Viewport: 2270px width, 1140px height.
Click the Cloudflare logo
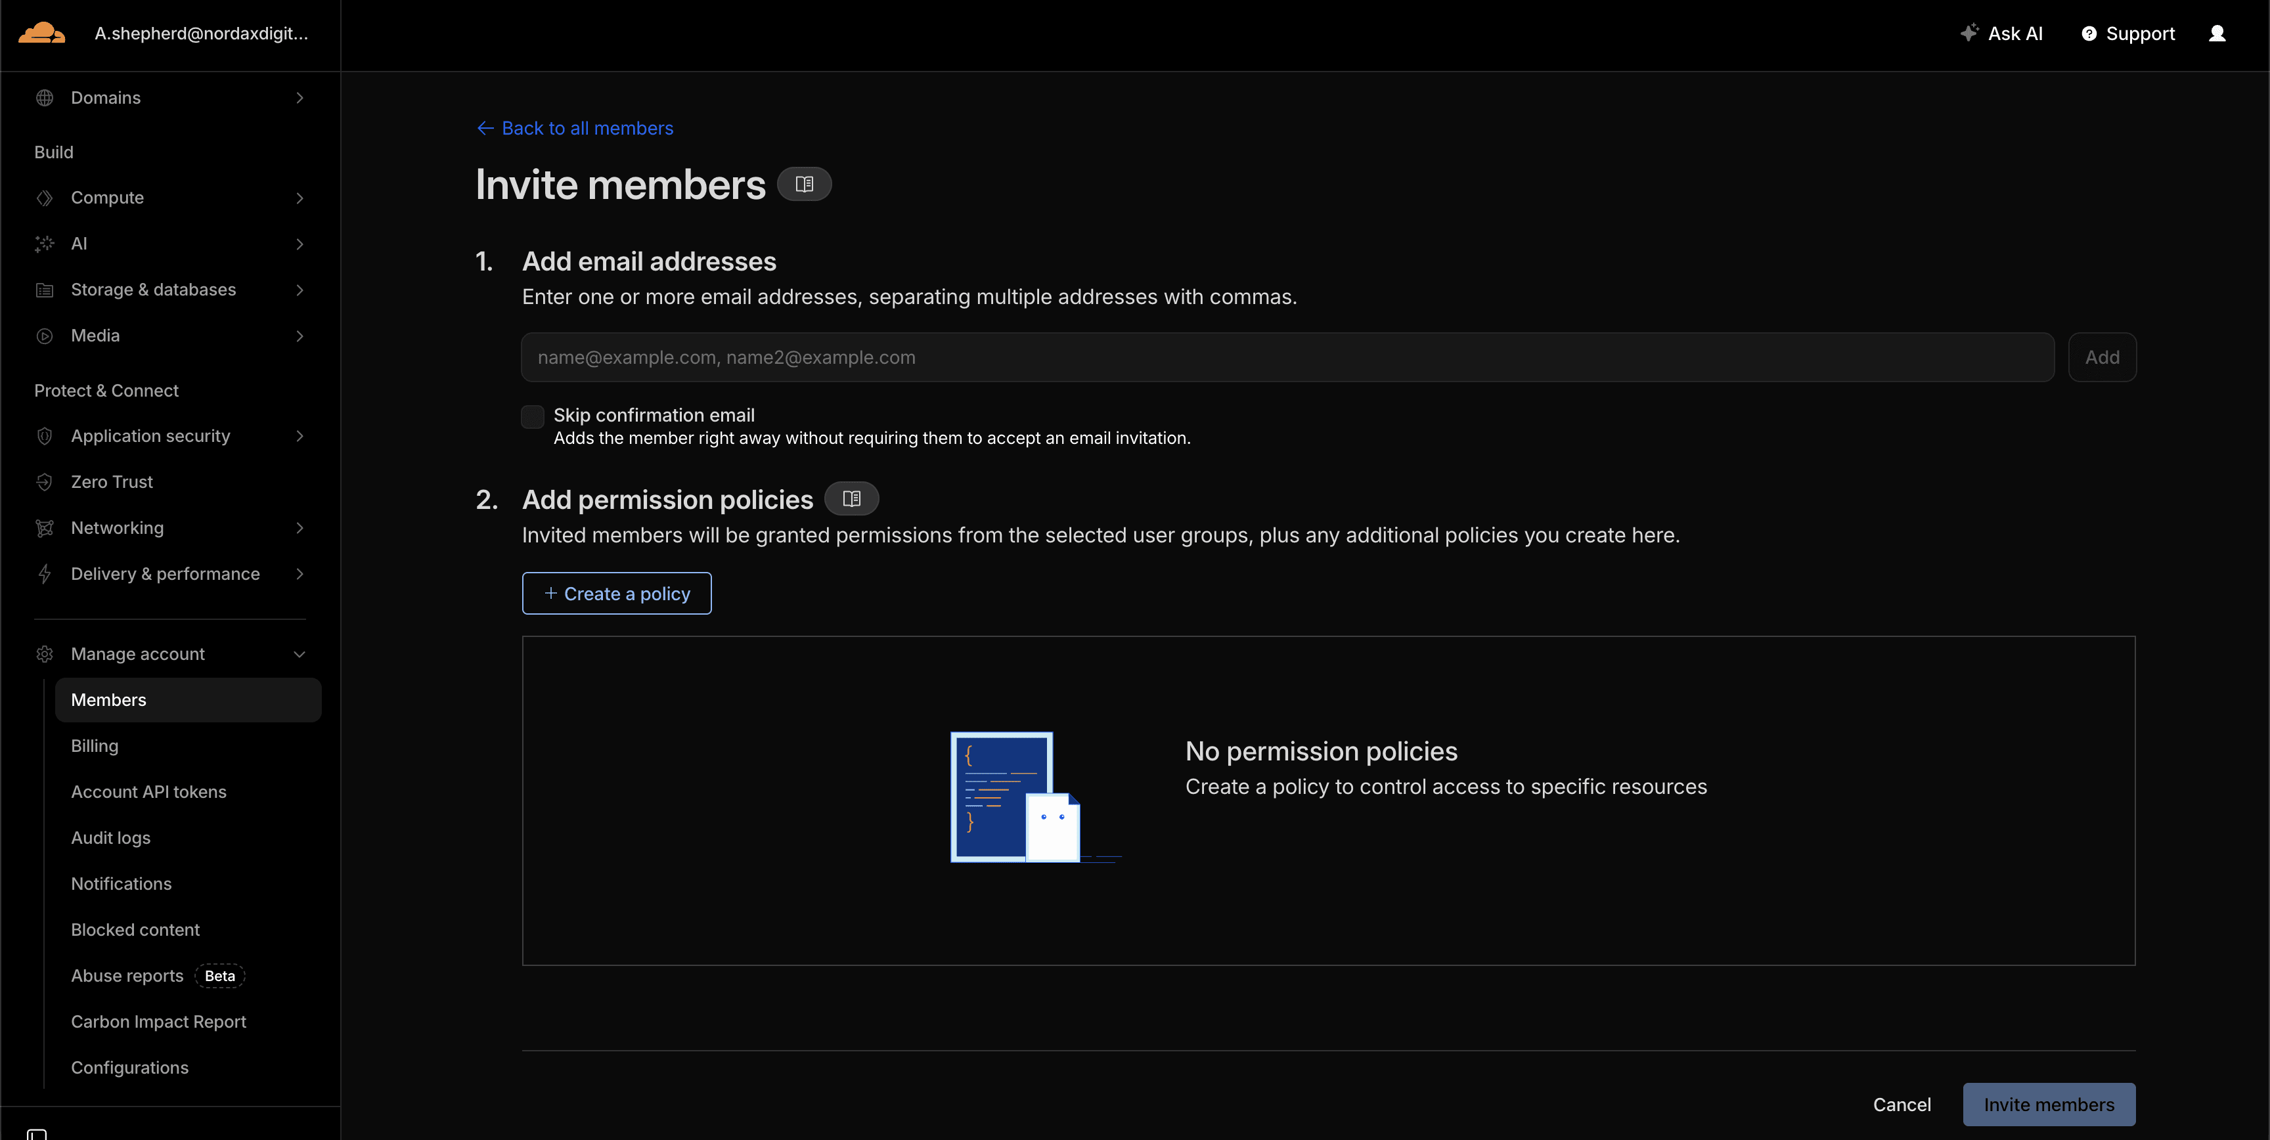click(41, 33)
